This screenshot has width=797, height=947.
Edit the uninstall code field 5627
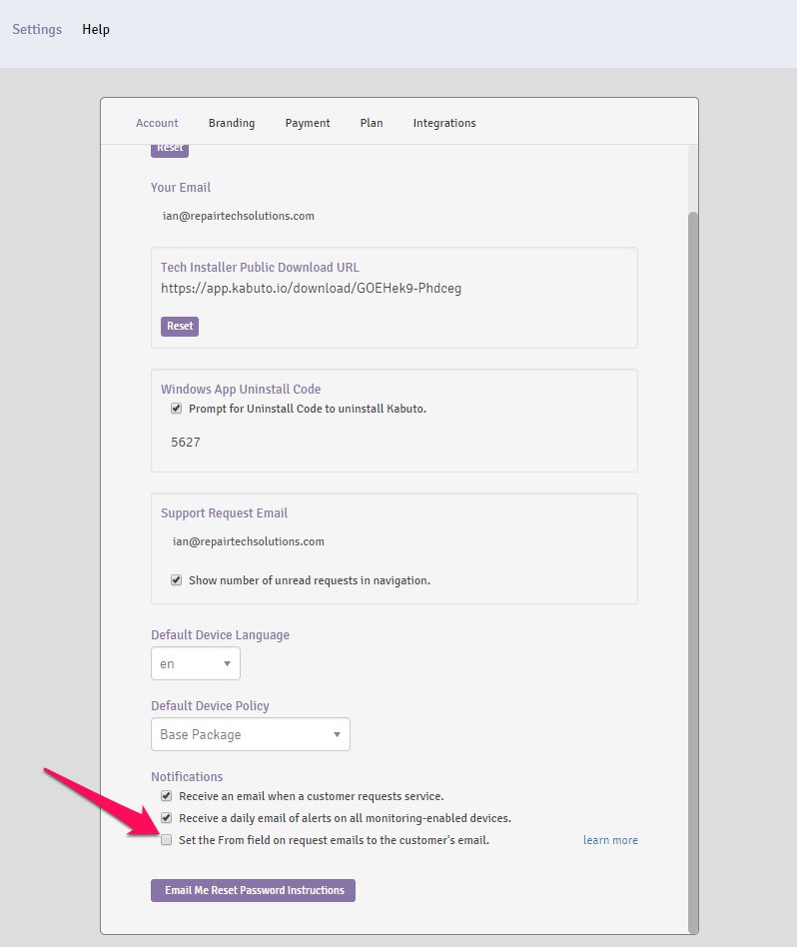[186, 443]
